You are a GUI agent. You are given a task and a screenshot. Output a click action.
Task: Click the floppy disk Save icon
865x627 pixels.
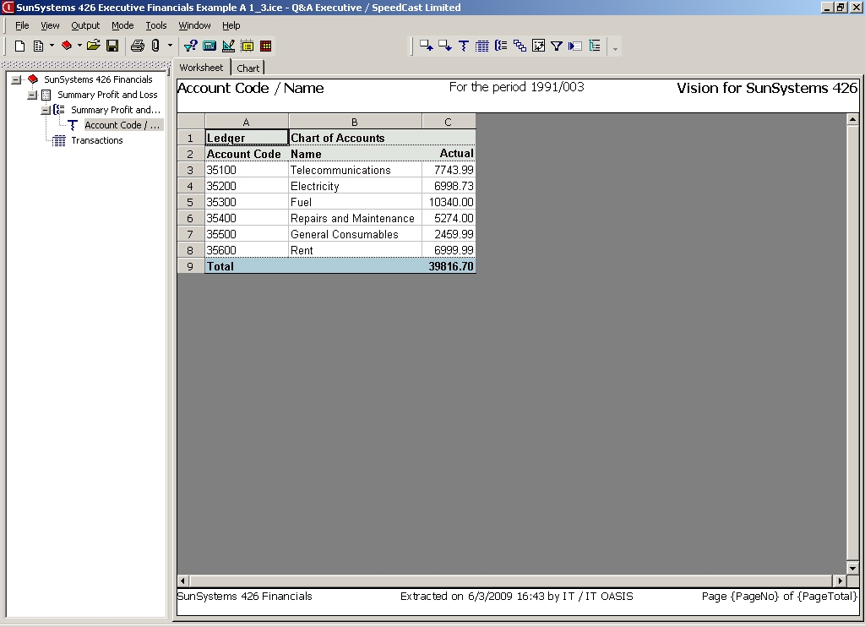click(112, 46)
